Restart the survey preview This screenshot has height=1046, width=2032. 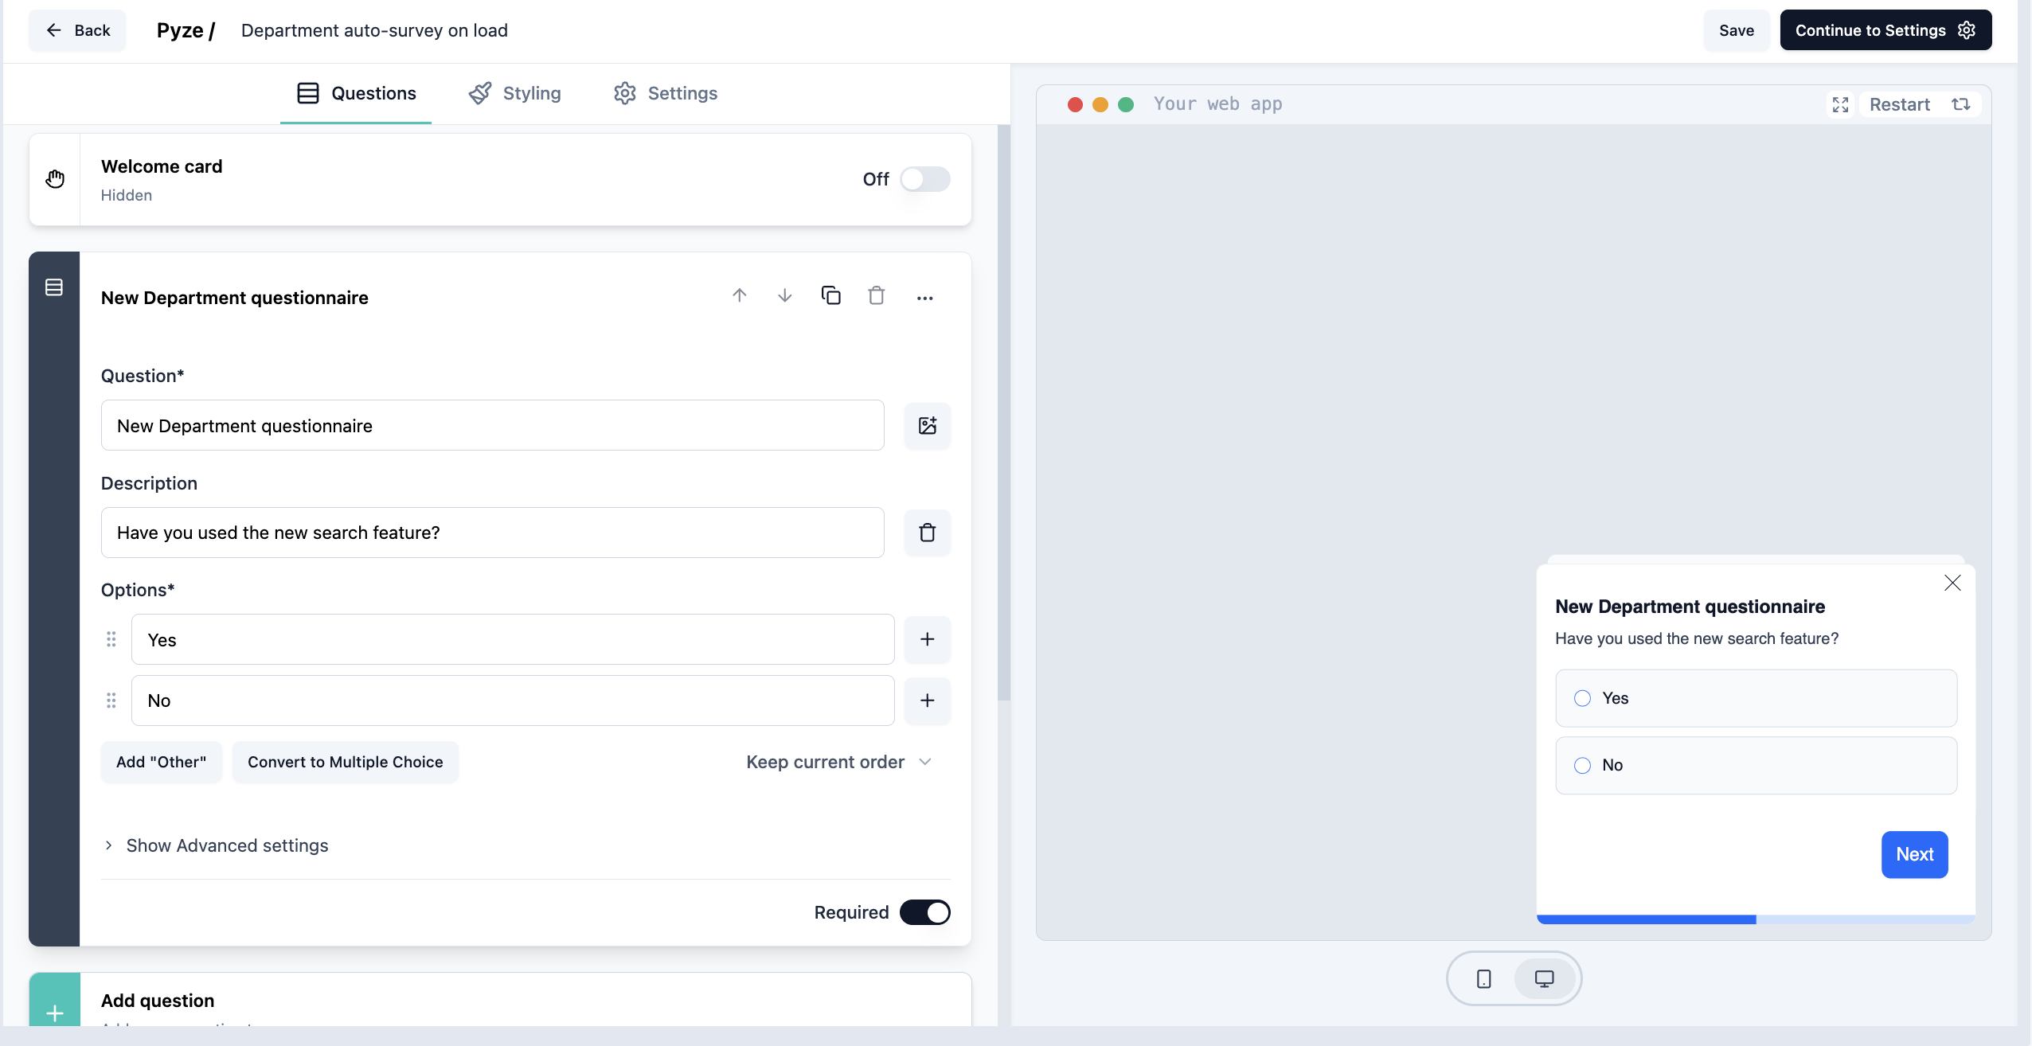click(1920, 104)
